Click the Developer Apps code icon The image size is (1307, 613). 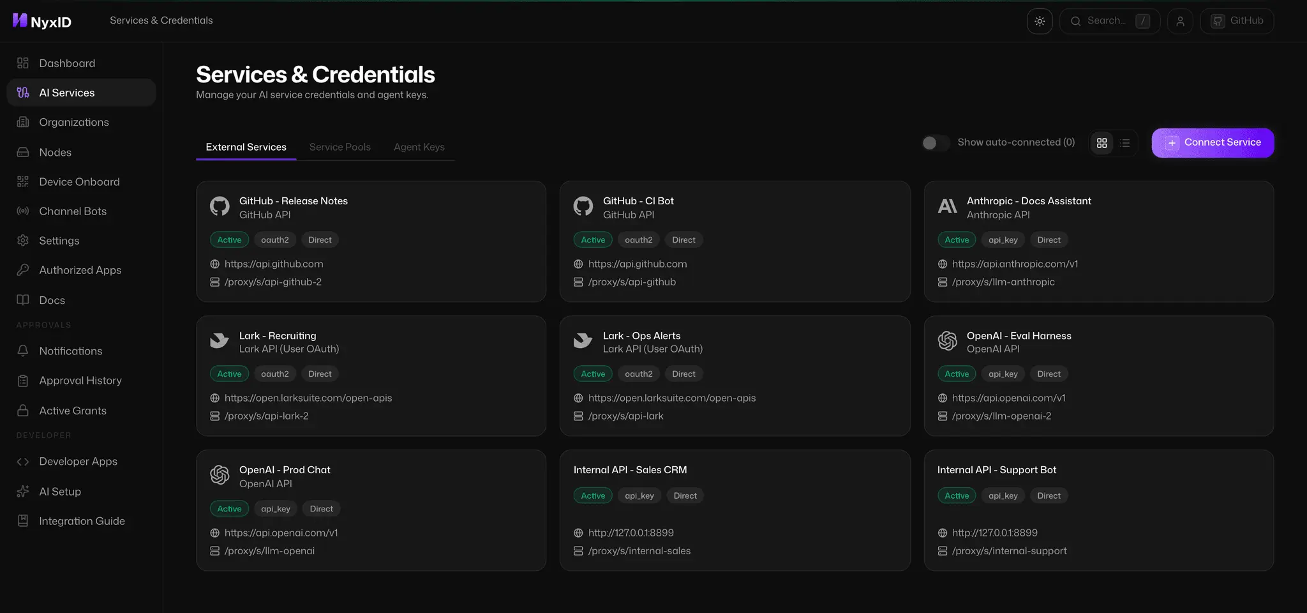(x=23, y=462)
